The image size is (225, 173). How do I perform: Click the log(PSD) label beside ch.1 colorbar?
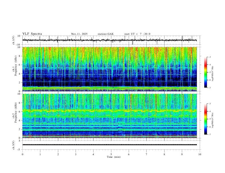coord(213,74)
